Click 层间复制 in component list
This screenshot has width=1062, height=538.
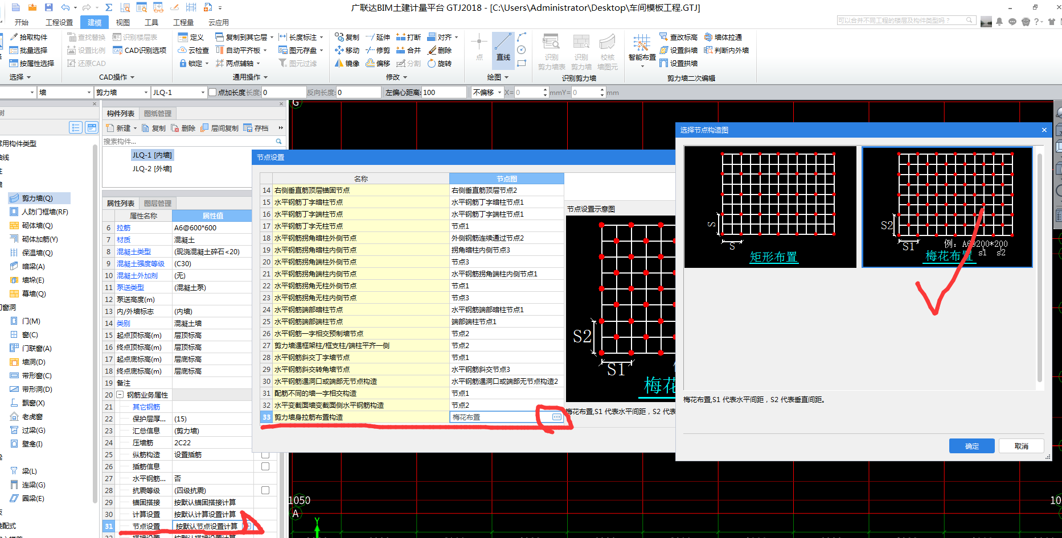click(x=219, y=128)
